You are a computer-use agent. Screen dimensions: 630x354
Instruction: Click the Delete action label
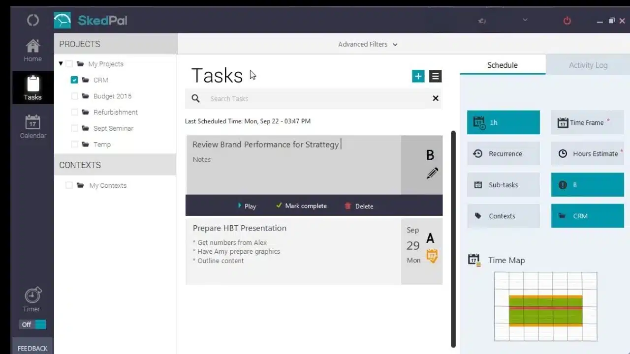[x=364, y=206]
